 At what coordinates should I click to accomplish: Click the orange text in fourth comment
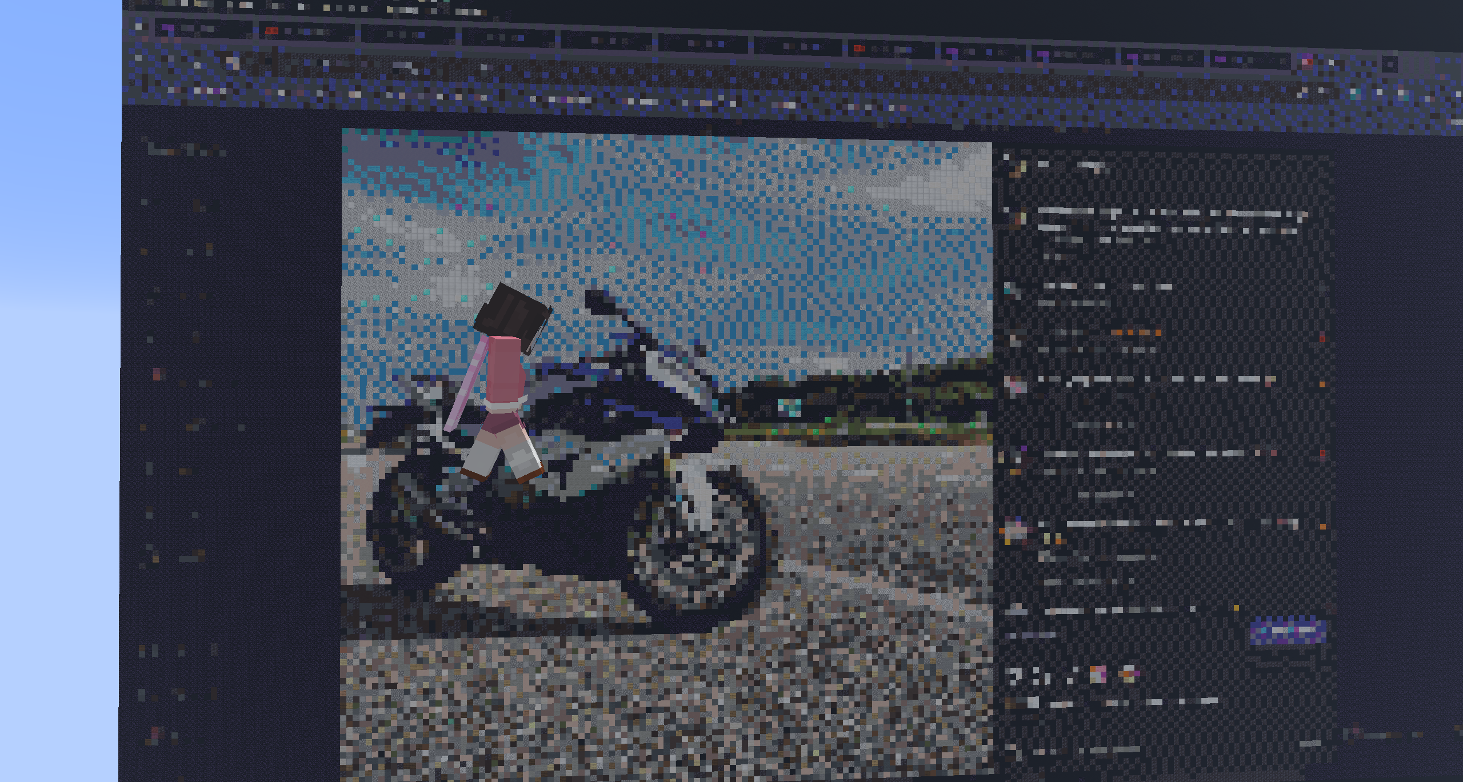[x=1136, y=332]
